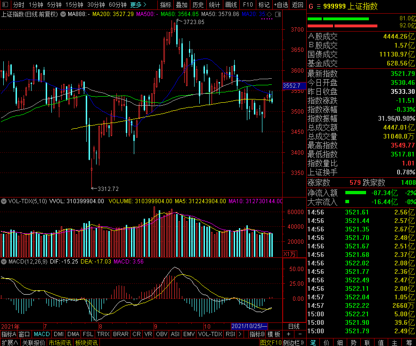Select the DMI indicator tab

[58, 334]
